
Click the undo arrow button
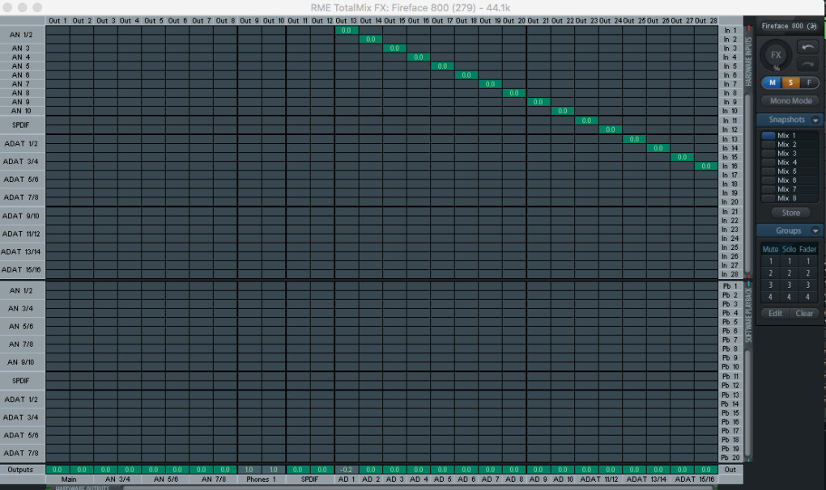807,48
